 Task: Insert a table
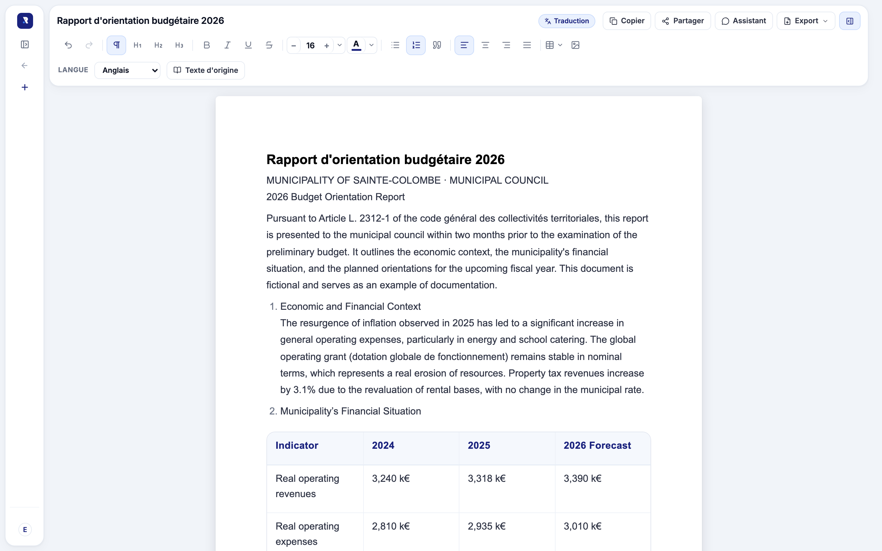(x=550, y=45)
